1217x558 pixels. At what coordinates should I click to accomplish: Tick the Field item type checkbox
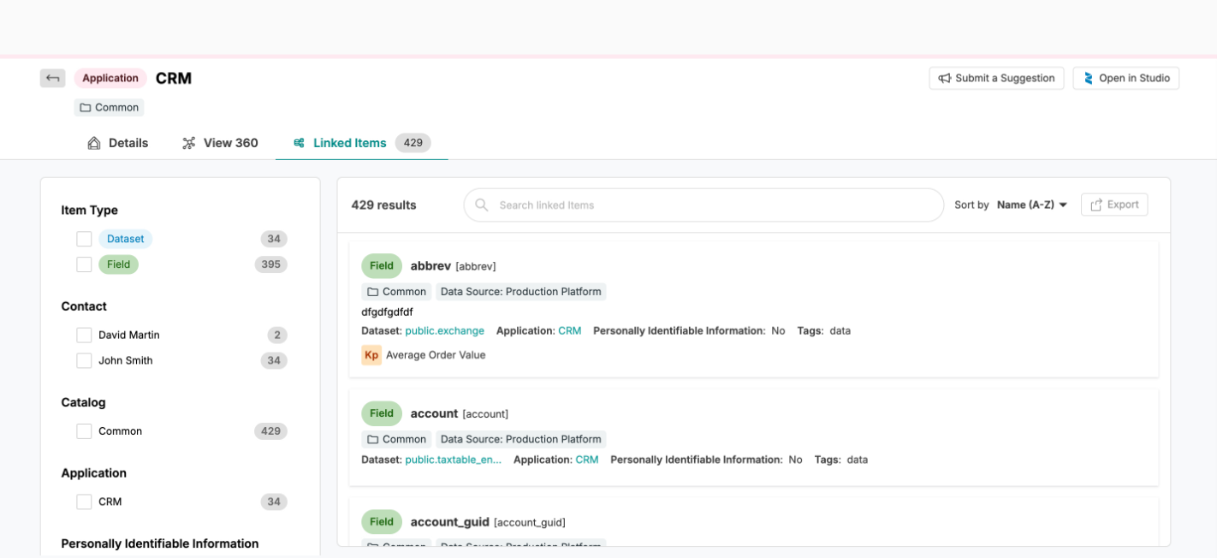84,264
